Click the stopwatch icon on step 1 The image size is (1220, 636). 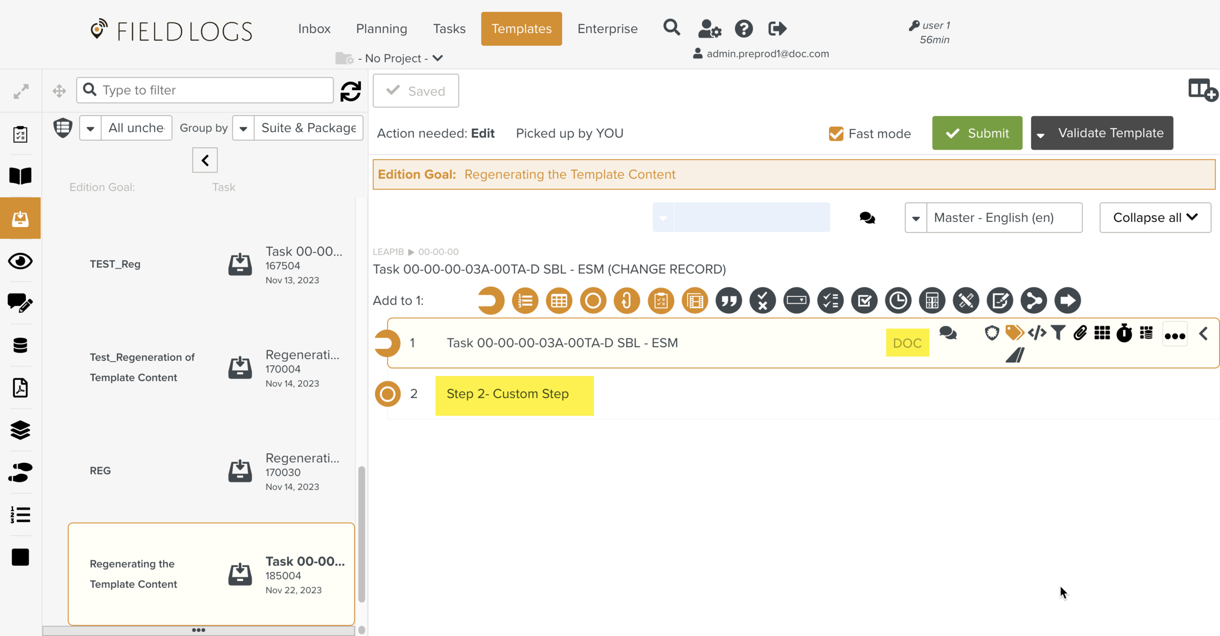(x=1124, y=333)
